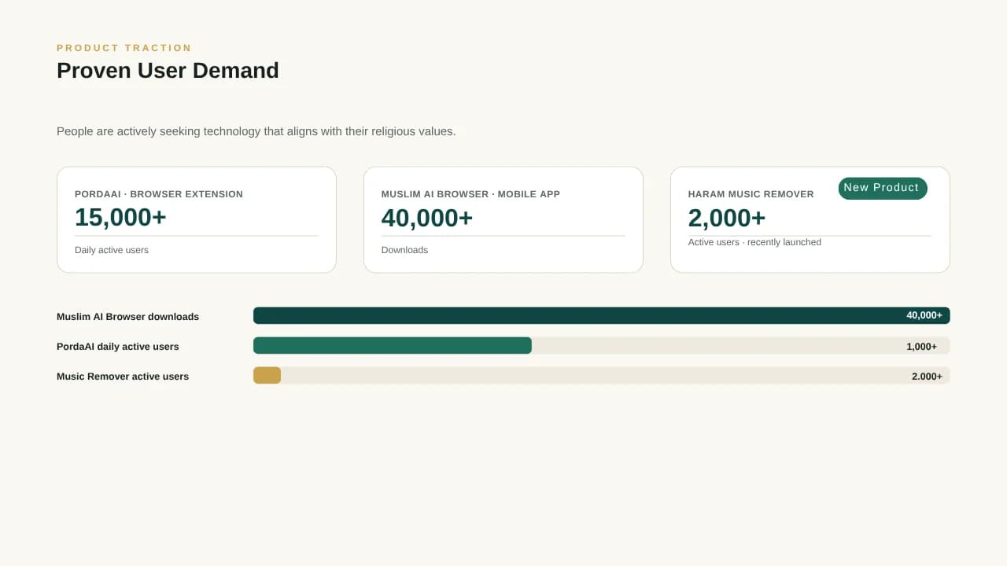Click the subtitle about religious values

pyautogui.click(x=256, y=131)
